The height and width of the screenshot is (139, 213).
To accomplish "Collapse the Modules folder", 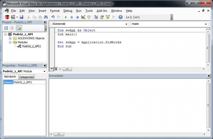I will 10,42.
